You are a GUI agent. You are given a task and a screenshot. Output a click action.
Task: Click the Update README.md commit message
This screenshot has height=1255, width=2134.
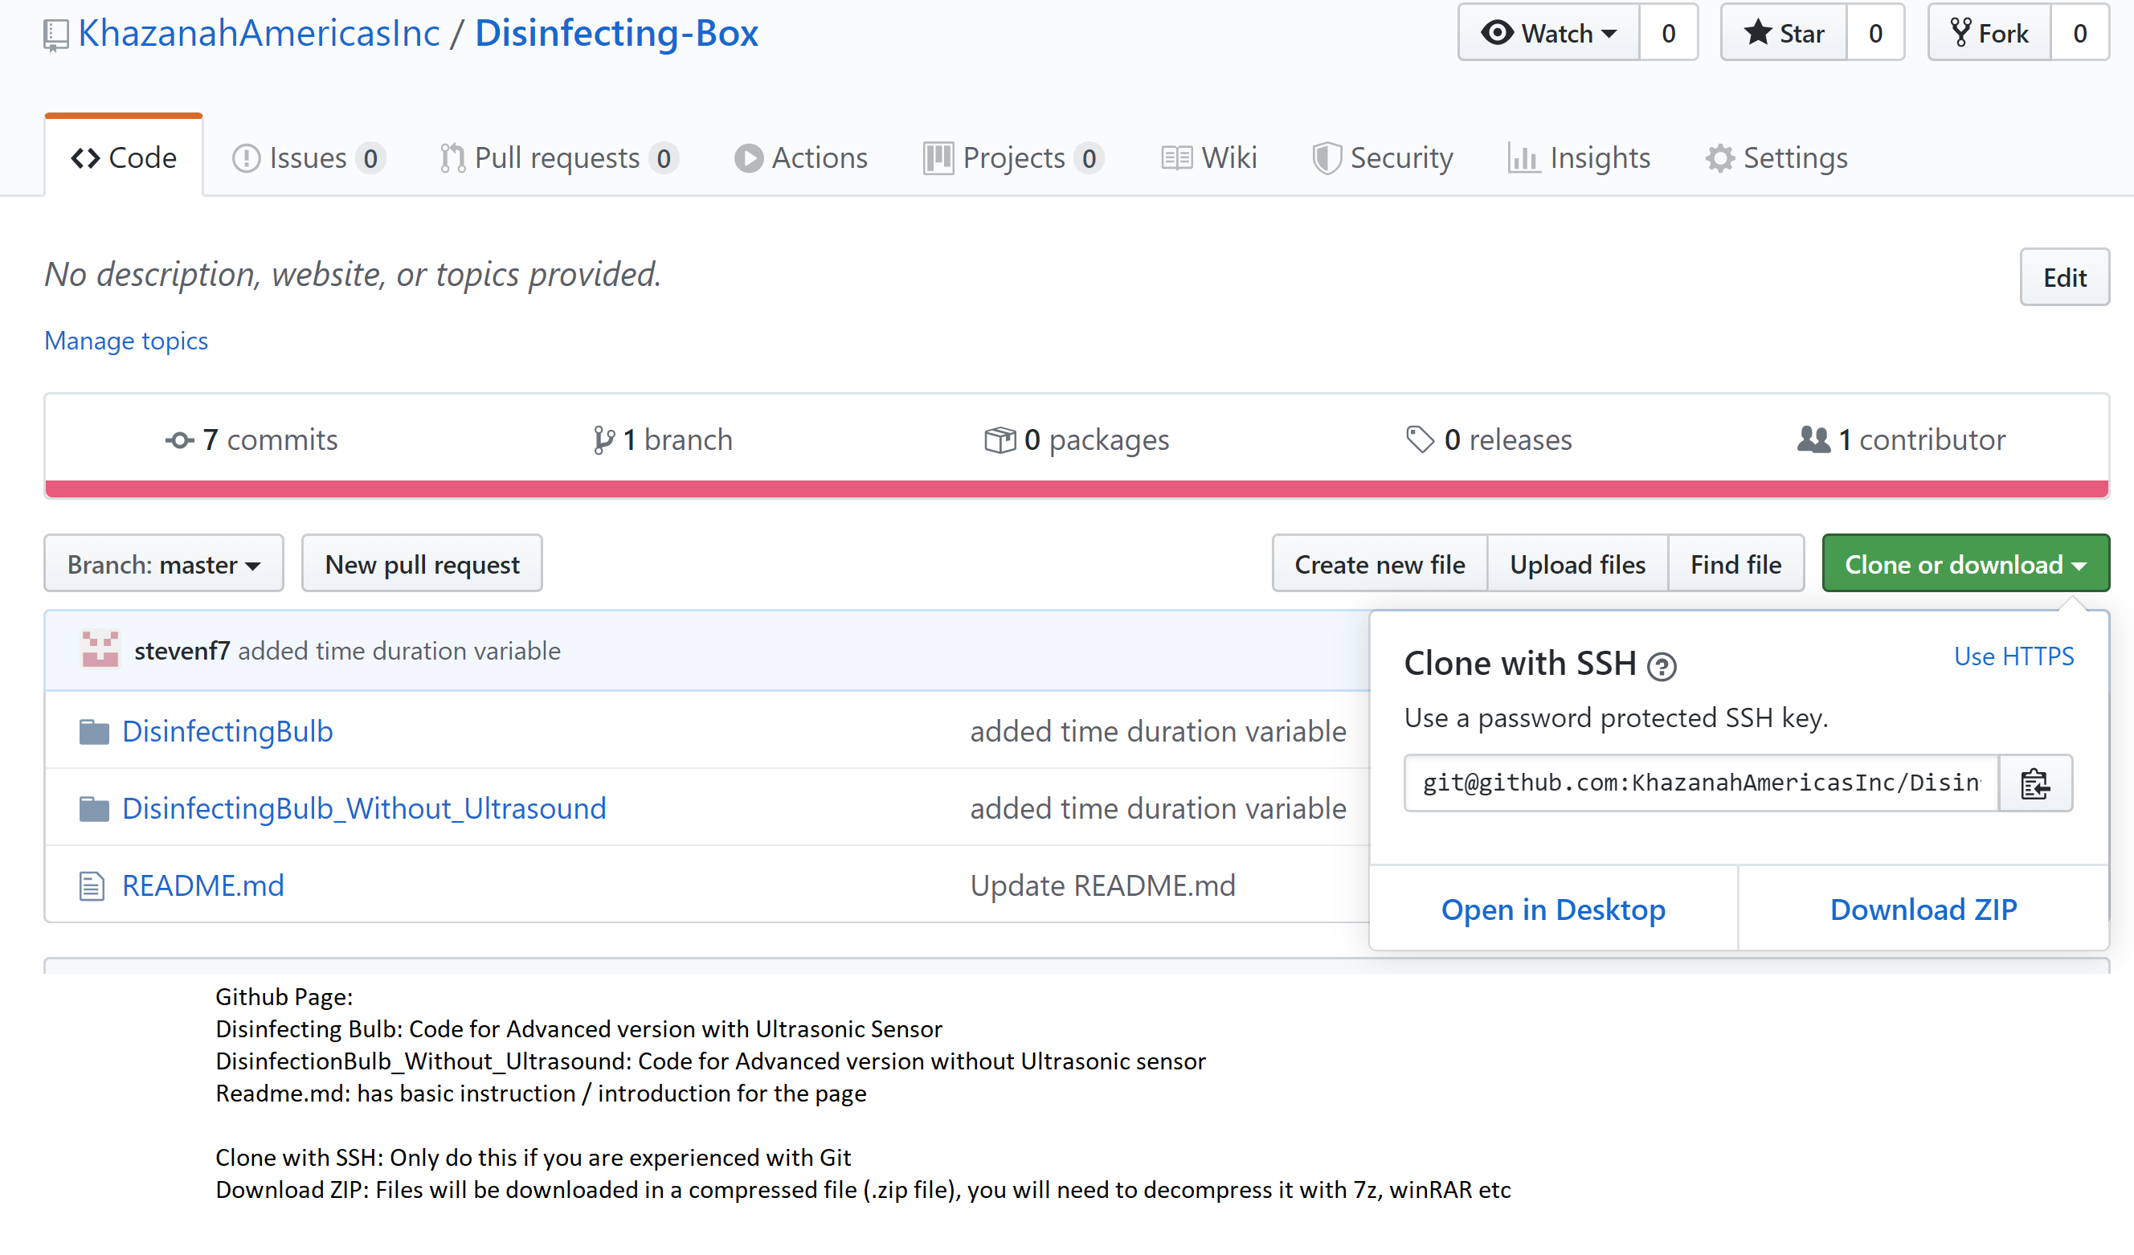[x=1102, y=885]
